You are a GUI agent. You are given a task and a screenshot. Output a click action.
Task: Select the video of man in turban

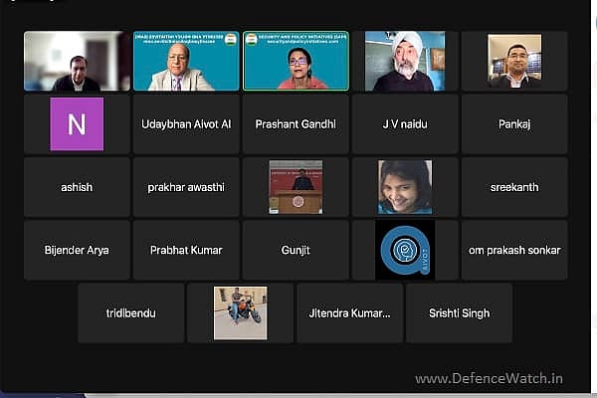point(405,62)
